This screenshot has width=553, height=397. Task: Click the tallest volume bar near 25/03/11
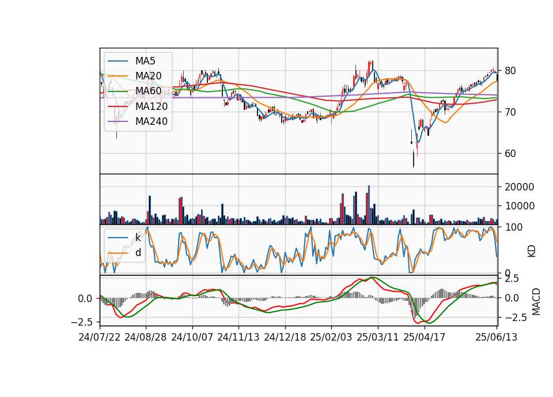point(369,205)
